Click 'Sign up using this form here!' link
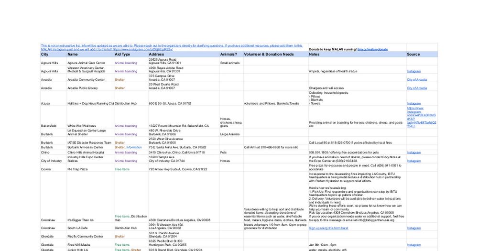This screenshot has width=478, height=251. click(x=328, y=228)
